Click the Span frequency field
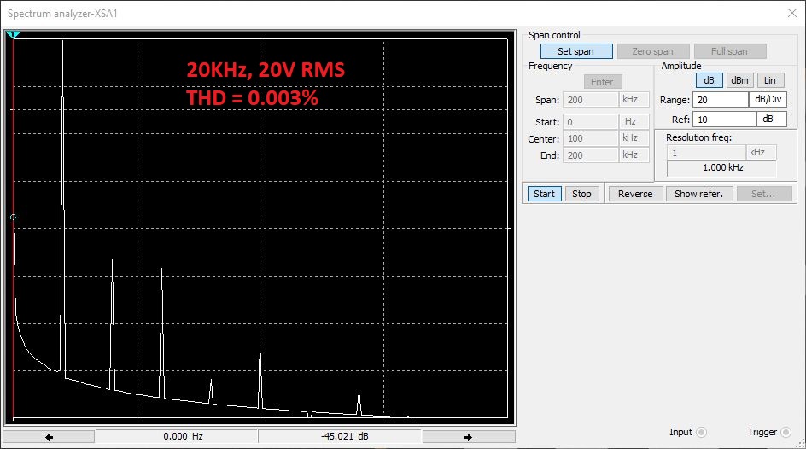Image resolution: width=806 pixels, height=449 pixels. (591, 100)
